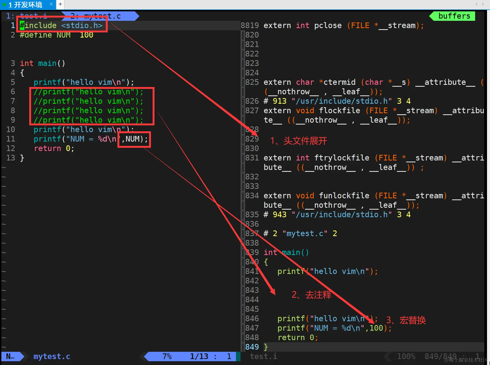Click line number 820 in test.i gutter
This screenshot has height=365, width=490.
point(252,35)
